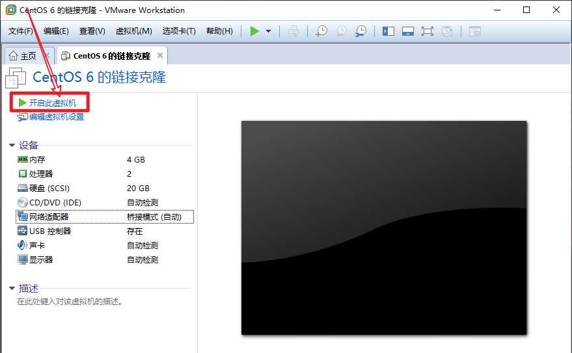Maximize the VMware Workstation window

pyautogui.click(x=526, y=10)
